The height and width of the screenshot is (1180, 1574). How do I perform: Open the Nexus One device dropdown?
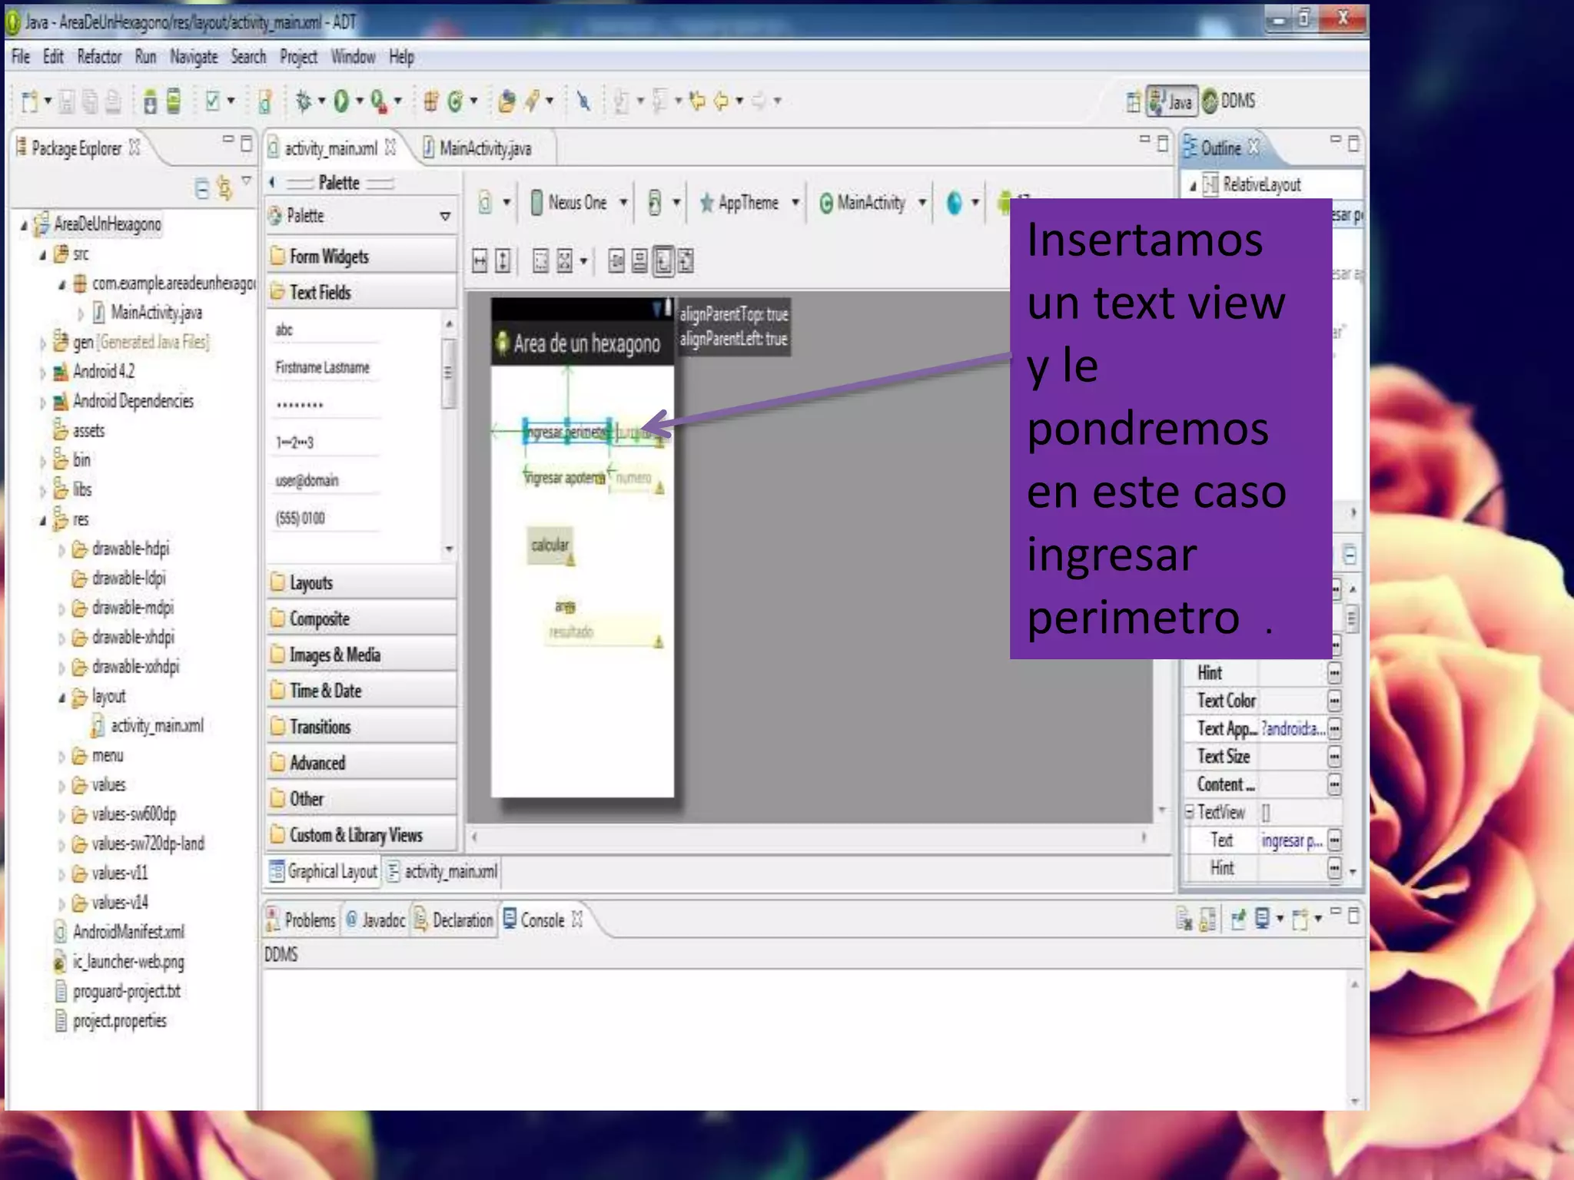click(x=579, y=203)
